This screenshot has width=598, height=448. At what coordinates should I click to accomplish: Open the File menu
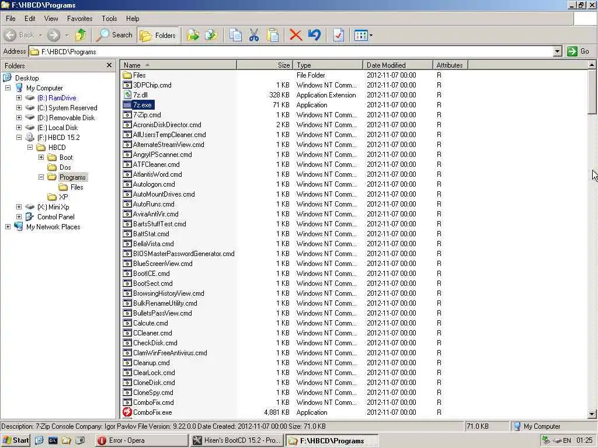[11, 18]
